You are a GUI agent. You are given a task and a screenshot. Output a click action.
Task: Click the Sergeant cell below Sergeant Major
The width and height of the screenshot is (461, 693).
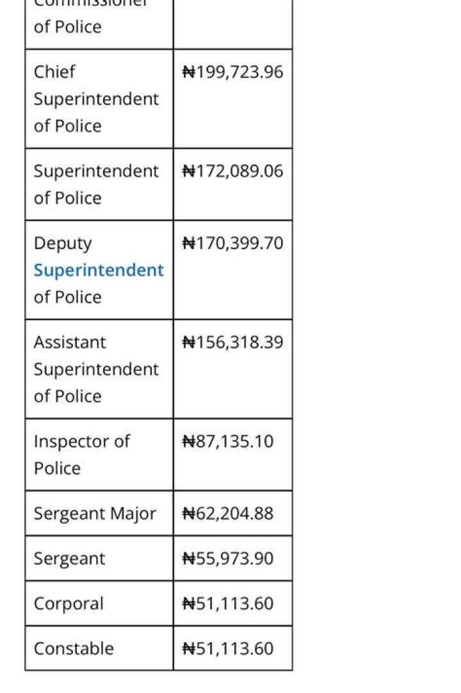click(69, 558)
